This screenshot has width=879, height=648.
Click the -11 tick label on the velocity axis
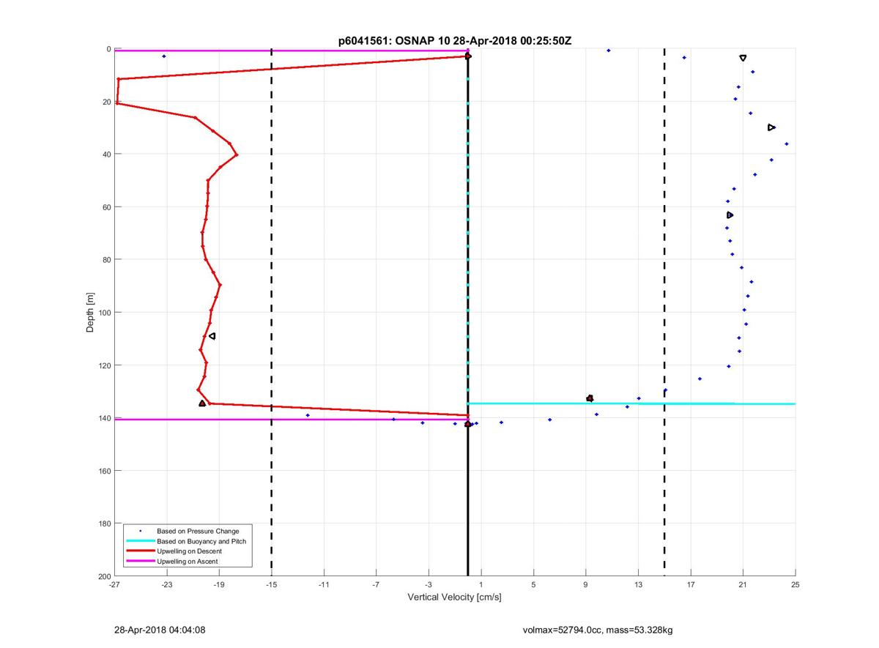tap(324, 584)
